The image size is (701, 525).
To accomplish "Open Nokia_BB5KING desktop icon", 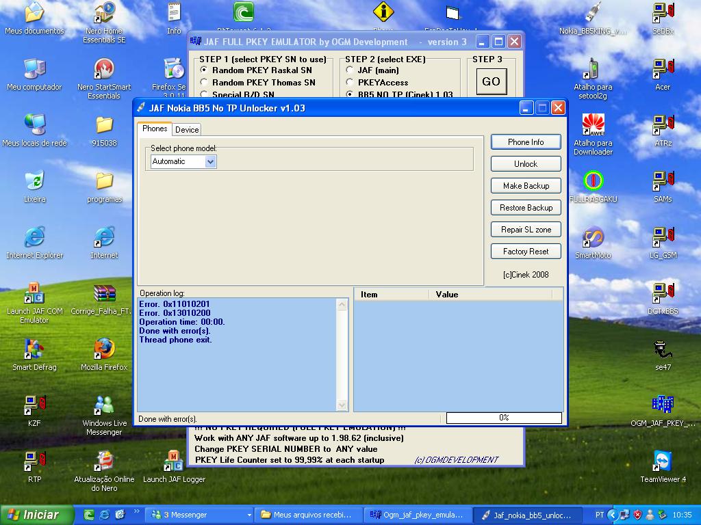I will click(593, 18).
